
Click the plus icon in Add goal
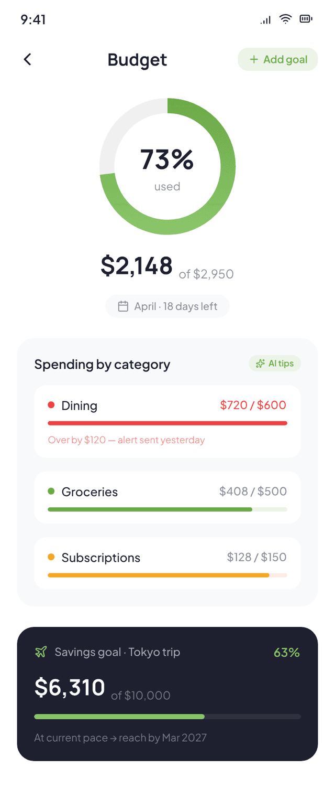coord(255,59)
